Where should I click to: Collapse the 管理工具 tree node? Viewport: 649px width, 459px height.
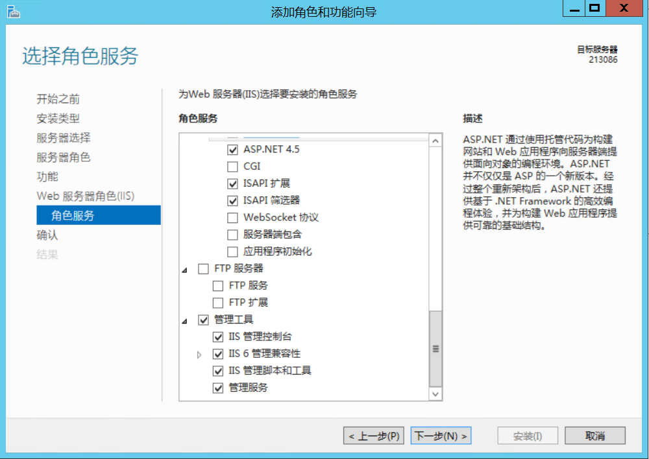[x=186, y=320]
